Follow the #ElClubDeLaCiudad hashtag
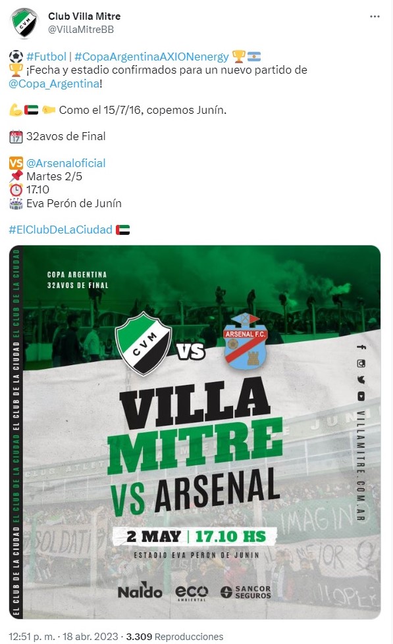The width and height of the screenshot is (393, 644). (61, 230)
